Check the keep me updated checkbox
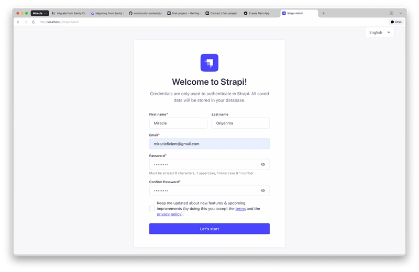The width and height of the screenshot is (419, 272). tap(152, 208)
